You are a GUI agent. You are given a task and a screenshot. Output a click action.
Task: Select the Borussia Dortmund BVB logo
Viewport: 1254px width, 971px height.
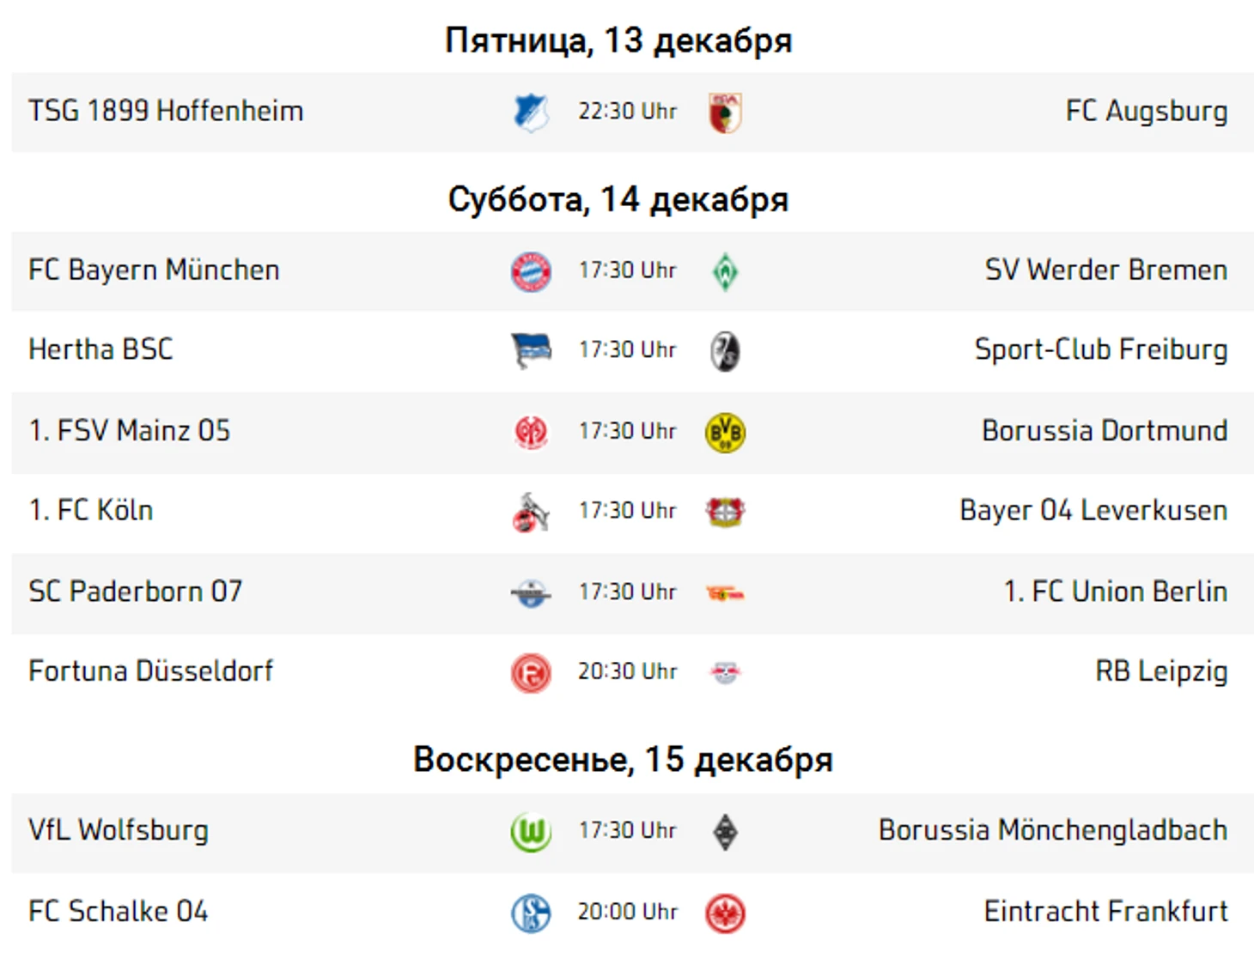point(725,432)
